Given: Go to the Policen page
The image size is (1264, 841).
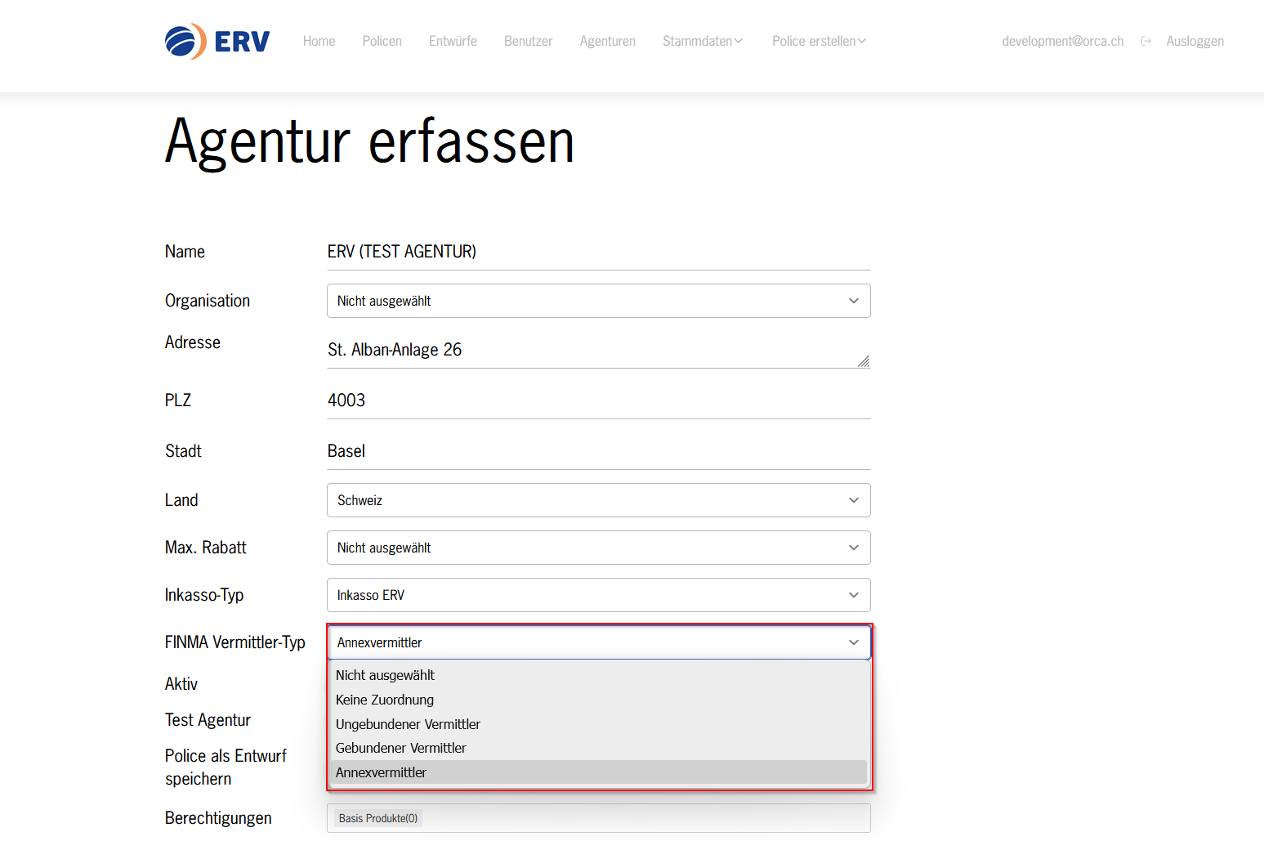Looking at the screenshot, I should click(x=382, y=42).
